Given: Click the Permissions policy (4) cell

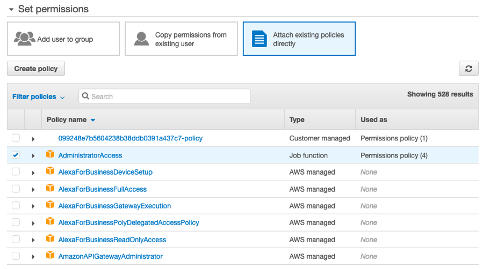Looking at the screenshot, I should click(x=394, y=155).
